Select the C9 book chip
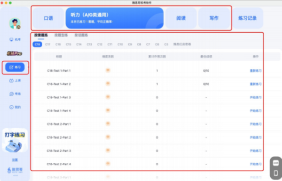Viewport: 282px width, 181px height. click(x=130, y=44)
